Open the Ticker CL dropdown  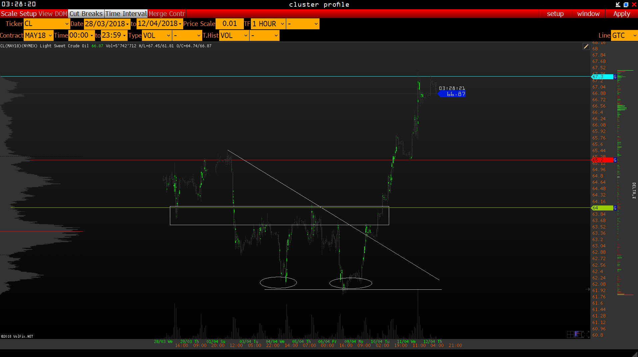tap(47, 24)
